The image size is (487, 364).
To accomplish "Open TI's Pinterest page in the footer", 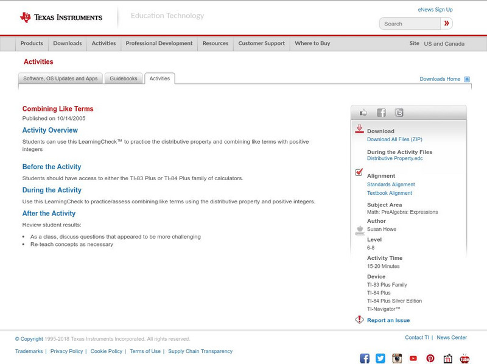I will click(430, 359).
